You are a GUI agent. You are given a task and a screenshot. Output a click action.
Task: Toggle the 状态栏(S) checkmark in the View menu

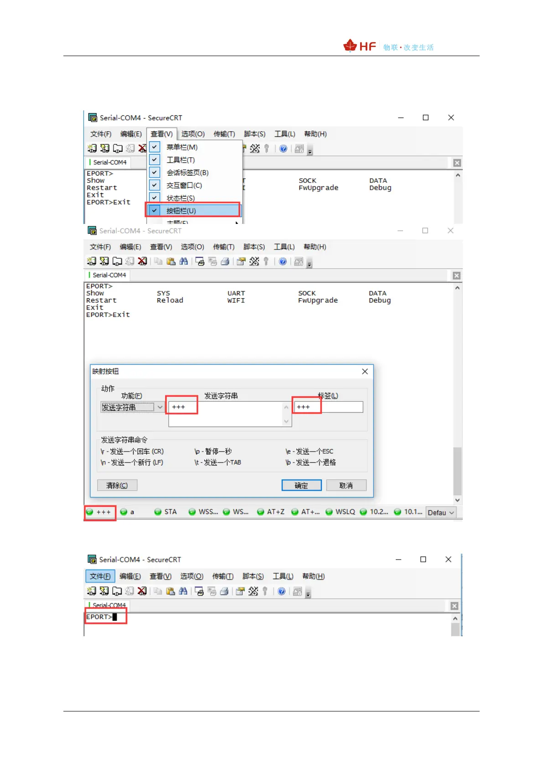(155, 197)
